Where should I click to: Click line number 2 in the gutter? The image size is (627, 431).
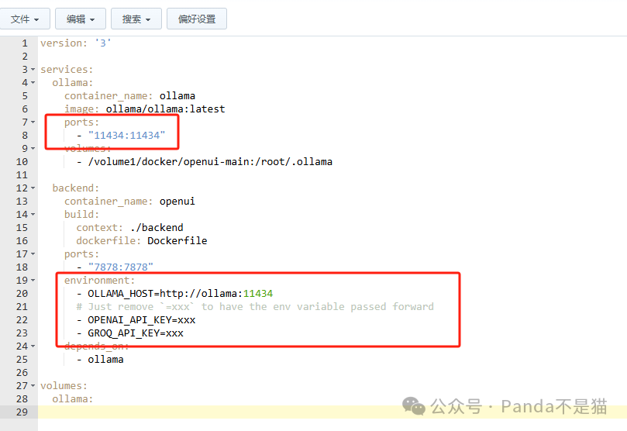tap(25, 57)
